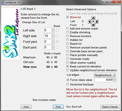
Task: Toggle the Move lot checkbox
Action: (68, 17)
